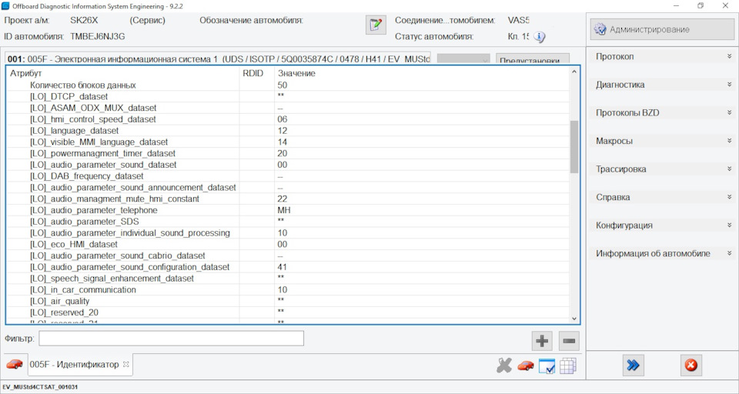Select [LO]_eco_HMI_dataset row

(x=288, y=244)
